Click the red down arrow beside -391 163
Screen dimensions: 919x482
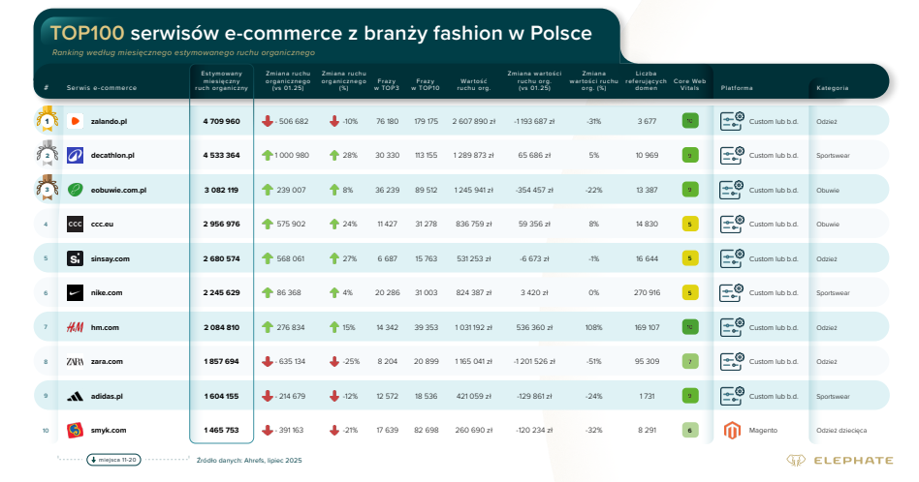point(268,431)
